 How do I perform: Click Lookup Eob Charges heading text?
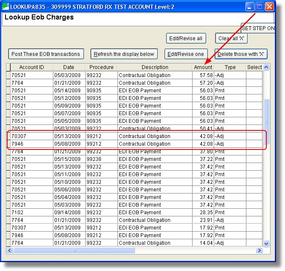tap(39, 17)
